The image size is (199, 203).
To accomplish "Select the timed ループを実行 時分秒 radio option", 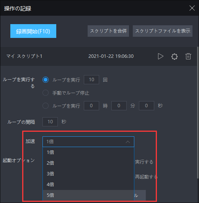I will [46, 106].
